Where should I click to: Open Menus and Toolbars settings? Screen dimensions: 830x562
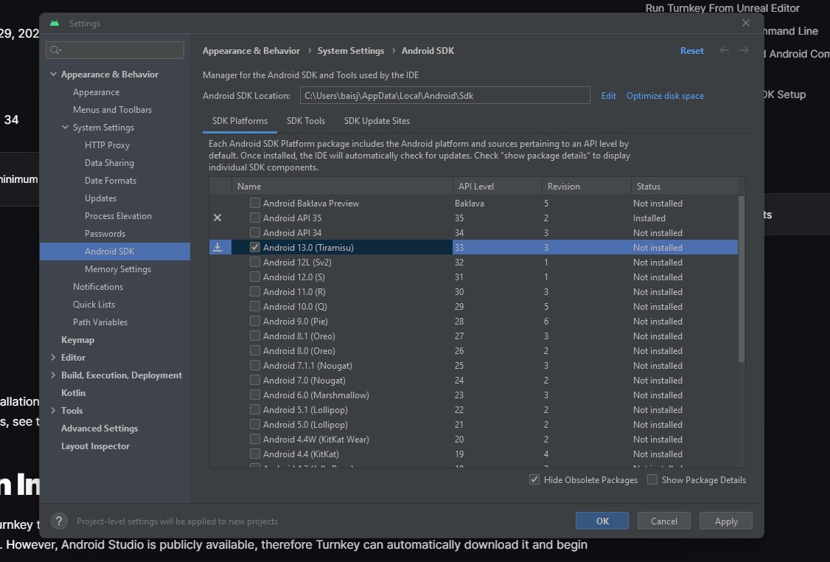pyautogui.click(x=112, y=110)
